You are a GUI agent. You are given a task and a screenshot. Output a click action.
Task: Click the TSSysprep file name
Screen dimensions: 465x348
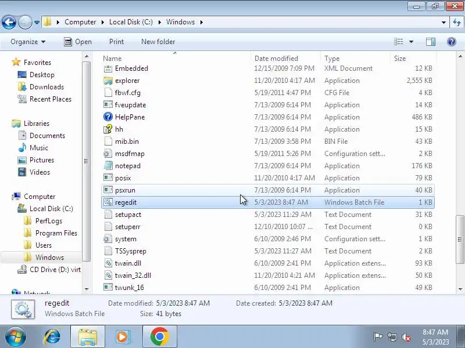click(130, 251)
